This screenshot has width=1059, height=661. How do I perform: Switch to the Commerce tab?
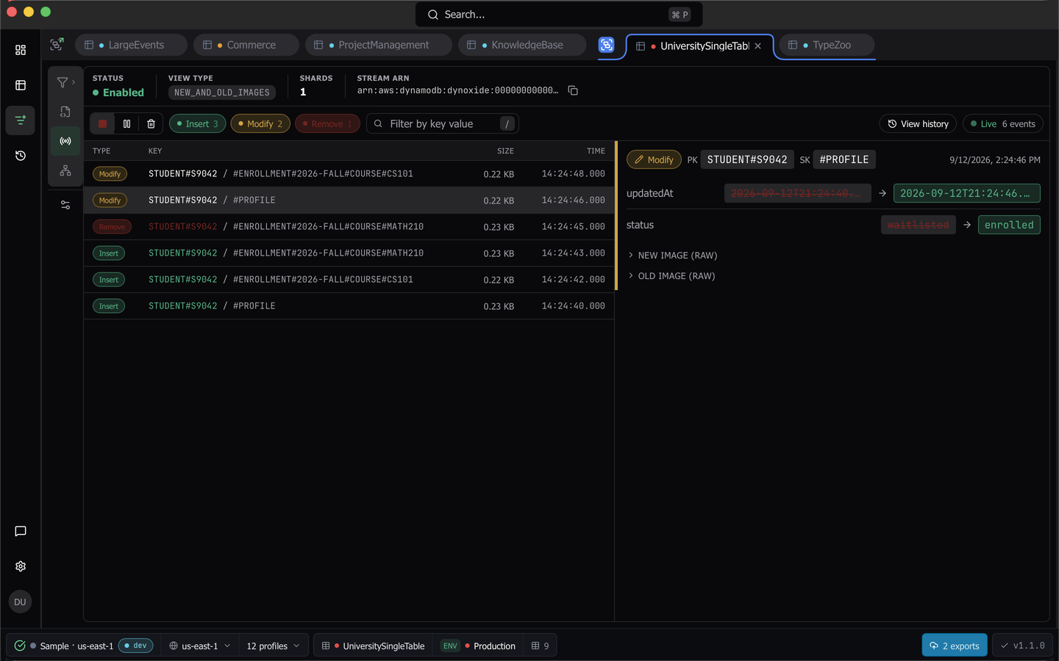246,45
